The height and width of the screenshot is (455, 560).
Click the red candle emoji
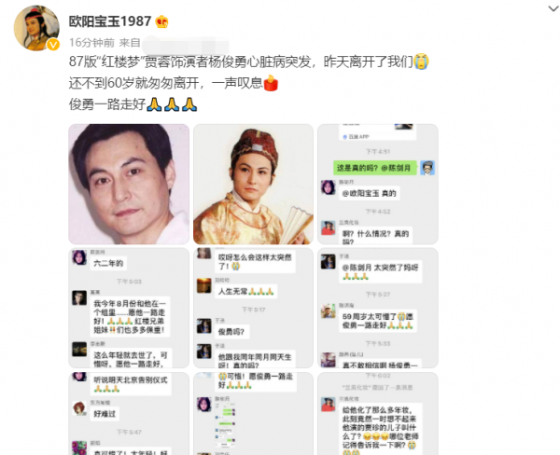(271, 83)
